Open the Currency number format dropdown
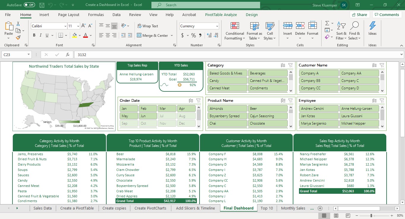Image resolution: width=405 pixels, height=219 pixels. [x=217, y=26]
